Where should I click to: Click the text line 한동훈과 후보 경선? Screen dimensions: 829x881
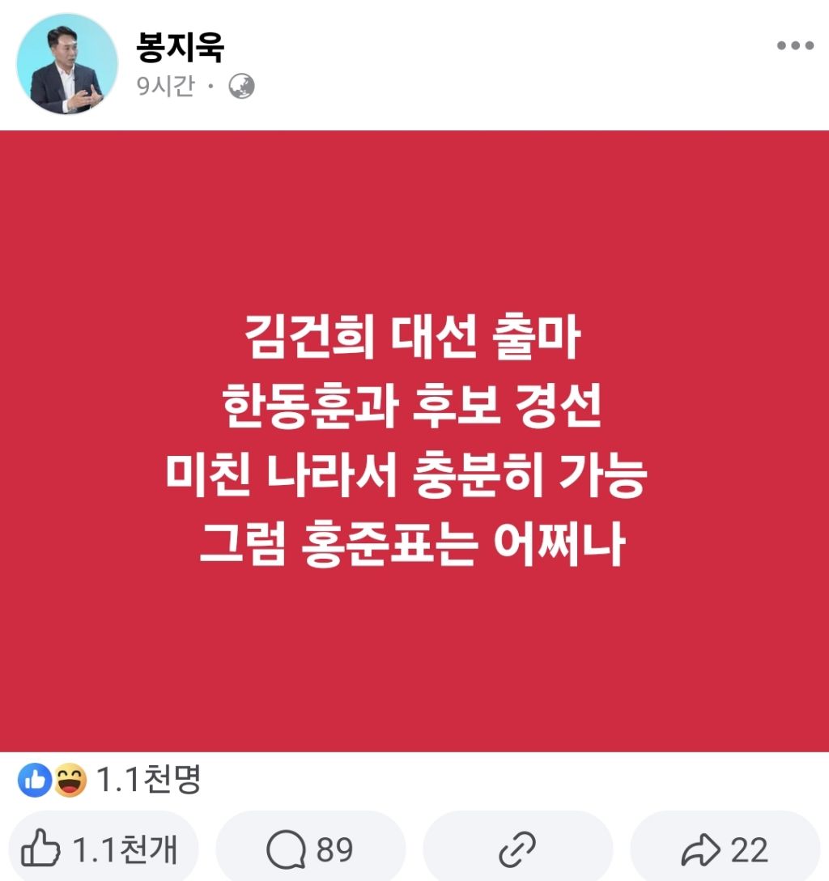click(x=412, y=406)
